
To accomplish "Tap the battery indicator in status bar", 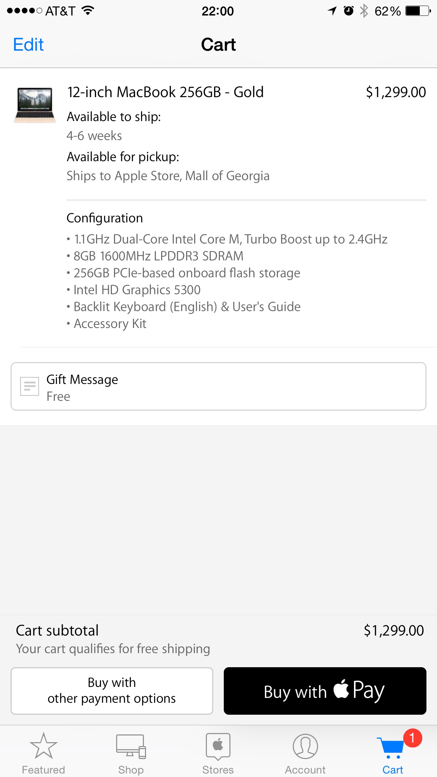I will 418,11.
